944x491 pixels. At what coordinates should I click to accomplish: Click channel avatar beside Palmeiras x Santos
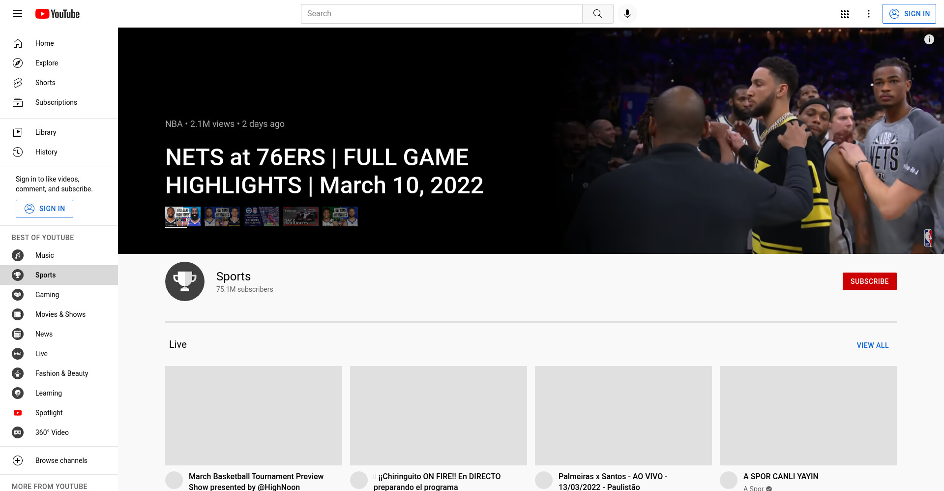(x=544, y=480)
